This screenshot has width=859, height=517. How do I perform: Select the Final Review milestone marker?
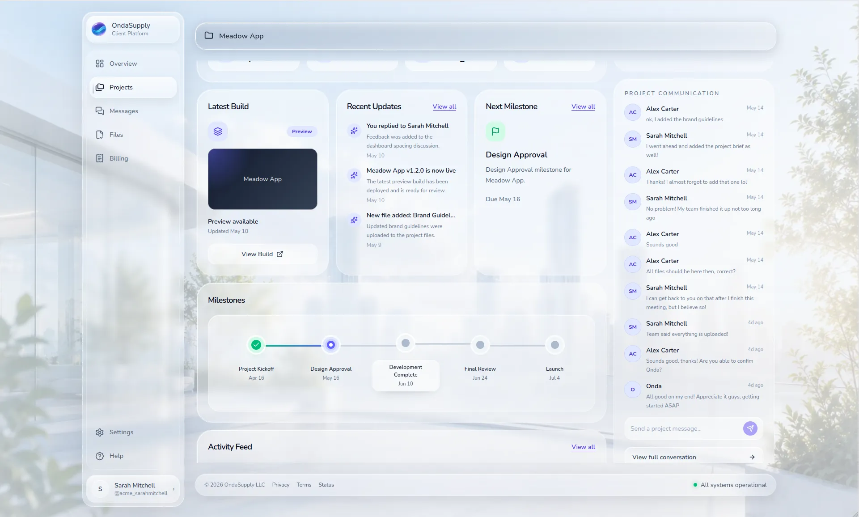pyautogui.click(x=480, y=345)
